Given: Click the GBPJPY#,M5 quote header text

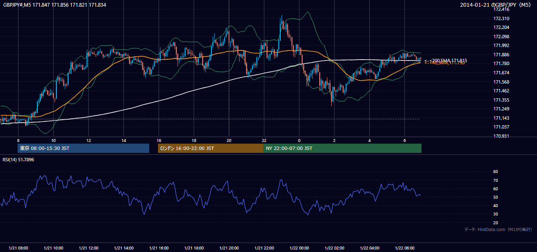Looking at the screenshot, I should (x=55, y=5).
